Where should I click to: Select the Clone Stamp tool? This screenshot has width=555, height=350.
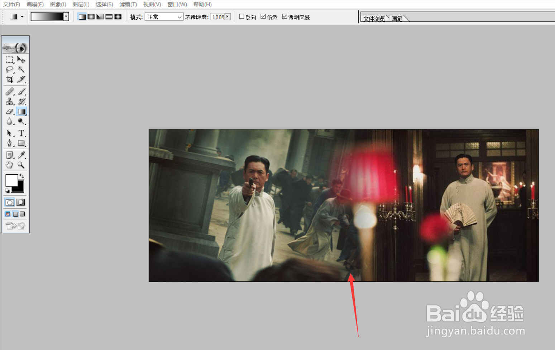click(x=10, y=102)
